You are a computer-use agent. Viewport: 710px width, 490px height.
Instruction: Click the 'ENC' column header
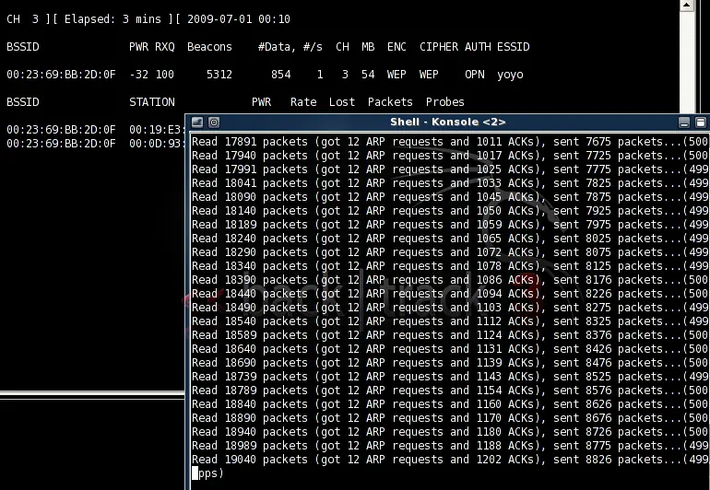point(396,47)
